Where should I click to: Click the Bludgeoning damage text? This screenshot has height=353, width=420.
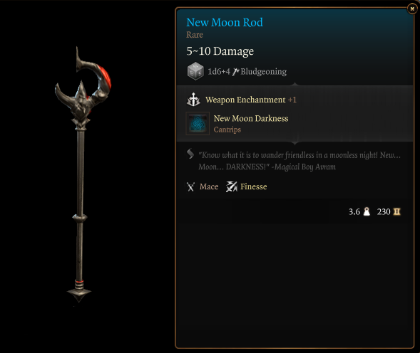coord(264,72)
